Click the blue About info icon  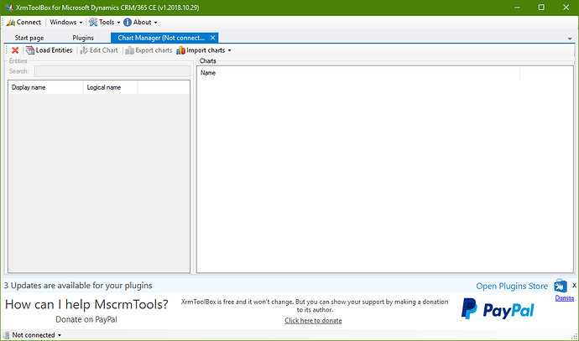(128, 23)
